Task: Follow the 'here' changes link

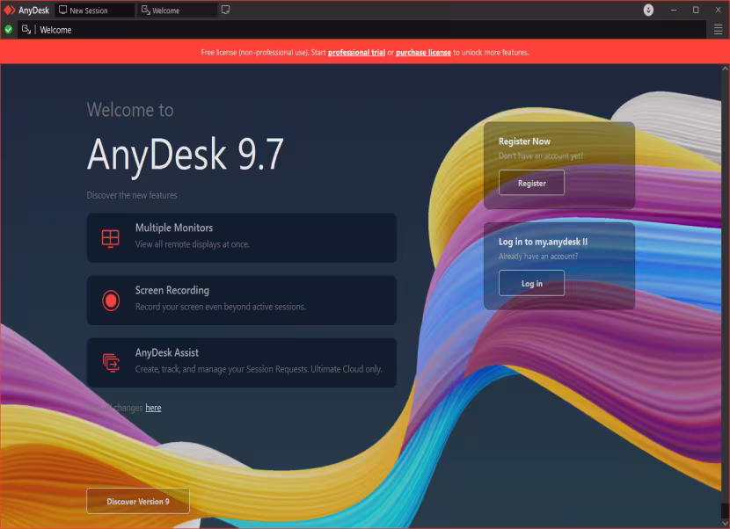Action: click(153, 408)
